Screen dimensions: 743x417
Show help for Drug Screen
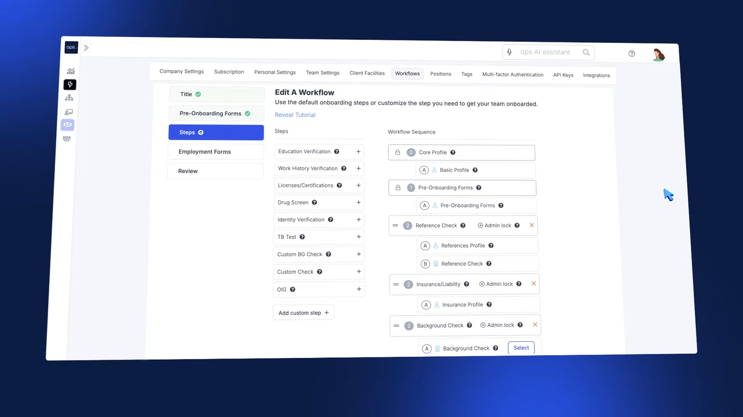pyautogui.click(x=315, y=203)
